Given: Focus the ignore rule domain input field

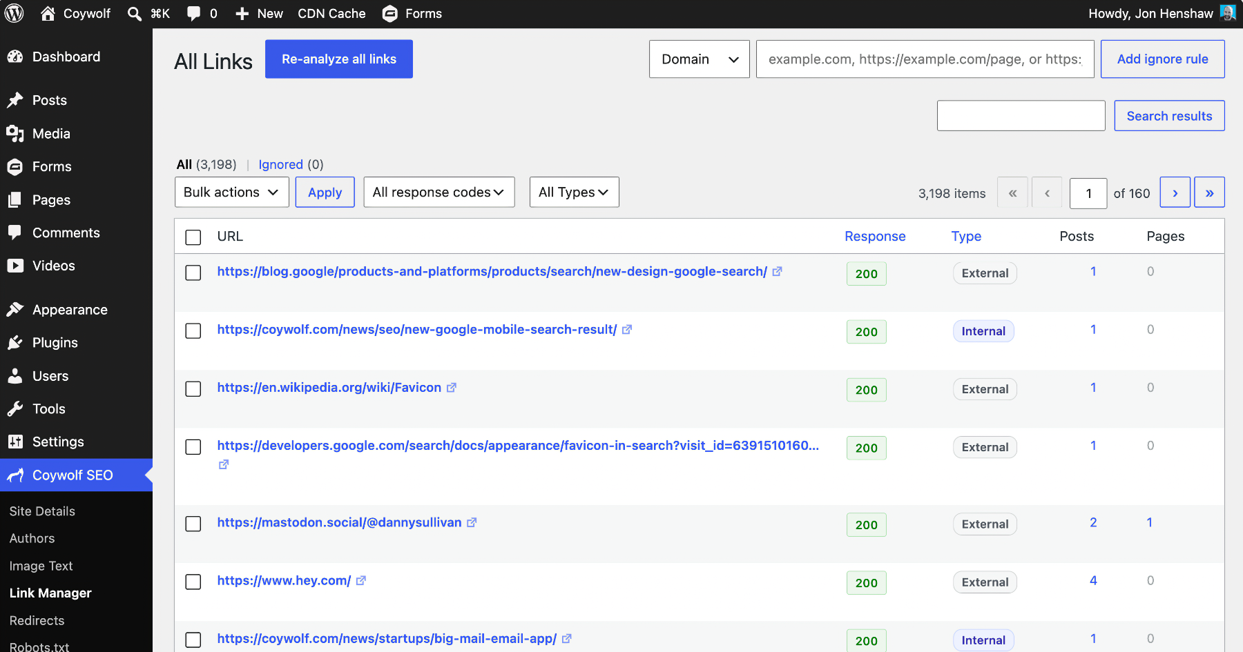Looking at the screenshot, I should point(925,59).
